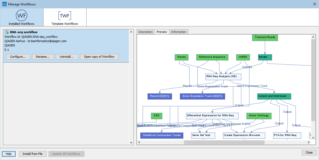Select the Iterate node
Viewport: 319px width, 160px height.
pyautogui.click(x=264, y=57)
